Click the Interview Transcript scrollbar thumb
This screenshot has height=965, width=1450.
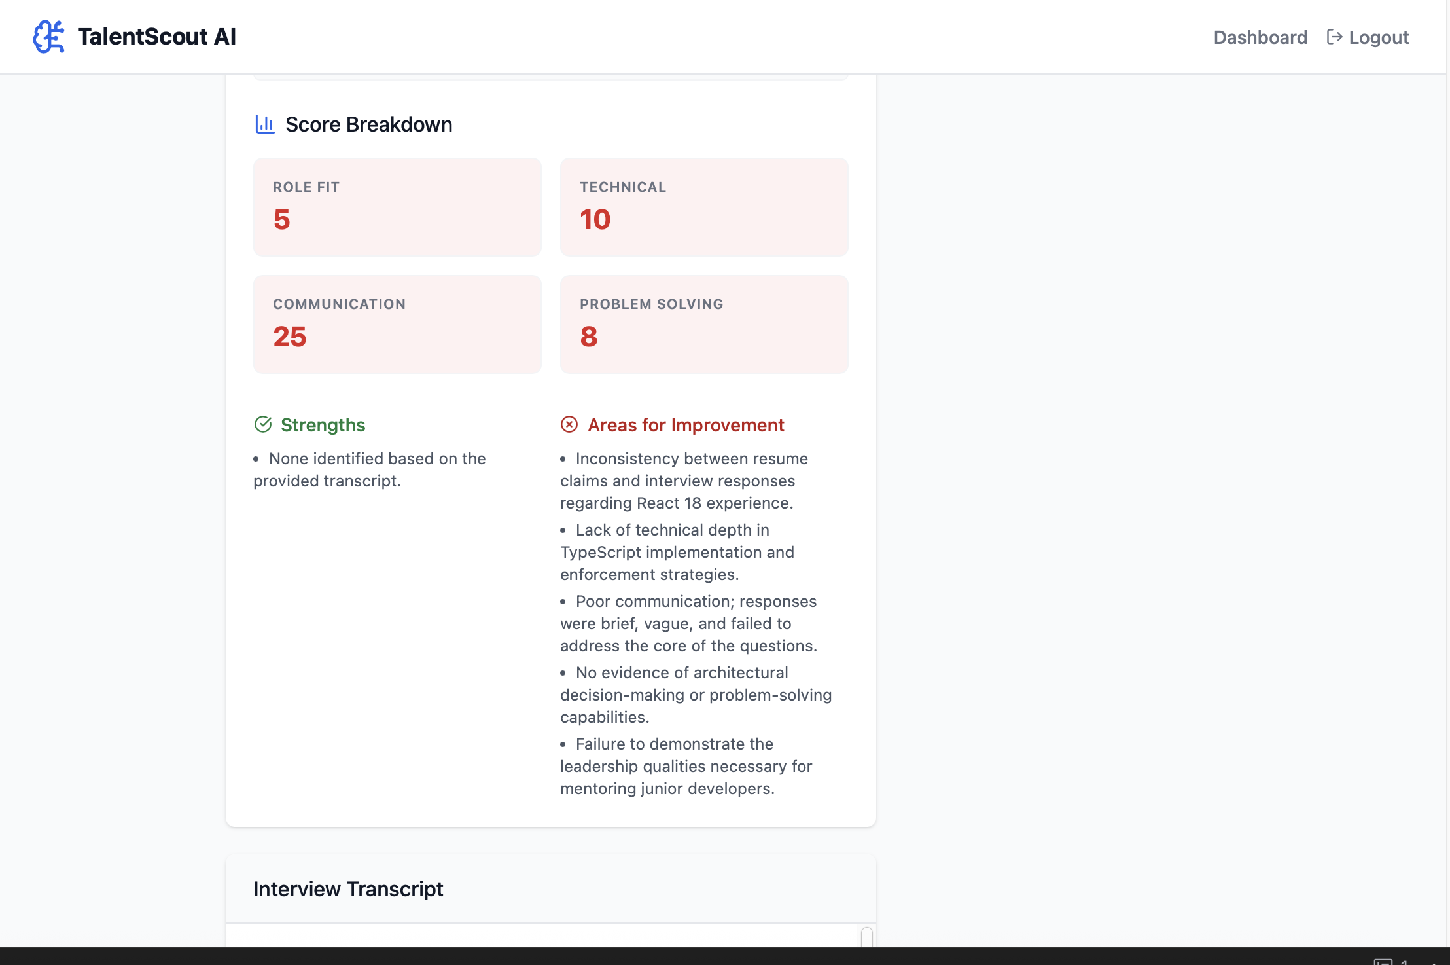(867, 937)
